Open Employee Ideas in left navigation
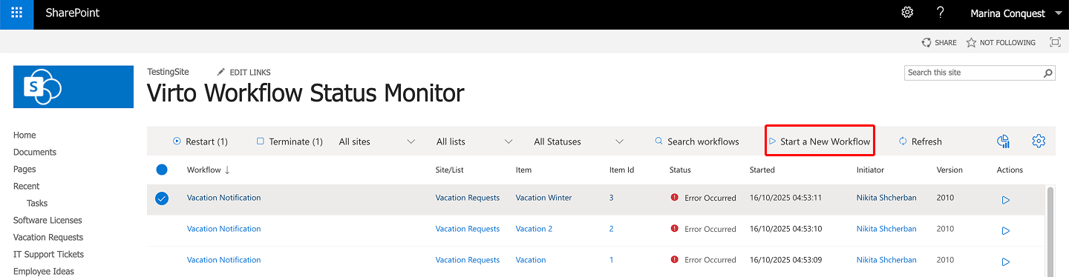Image resolution: width=1069 pixels, height=277 pixels. click(x=44, y=271)
